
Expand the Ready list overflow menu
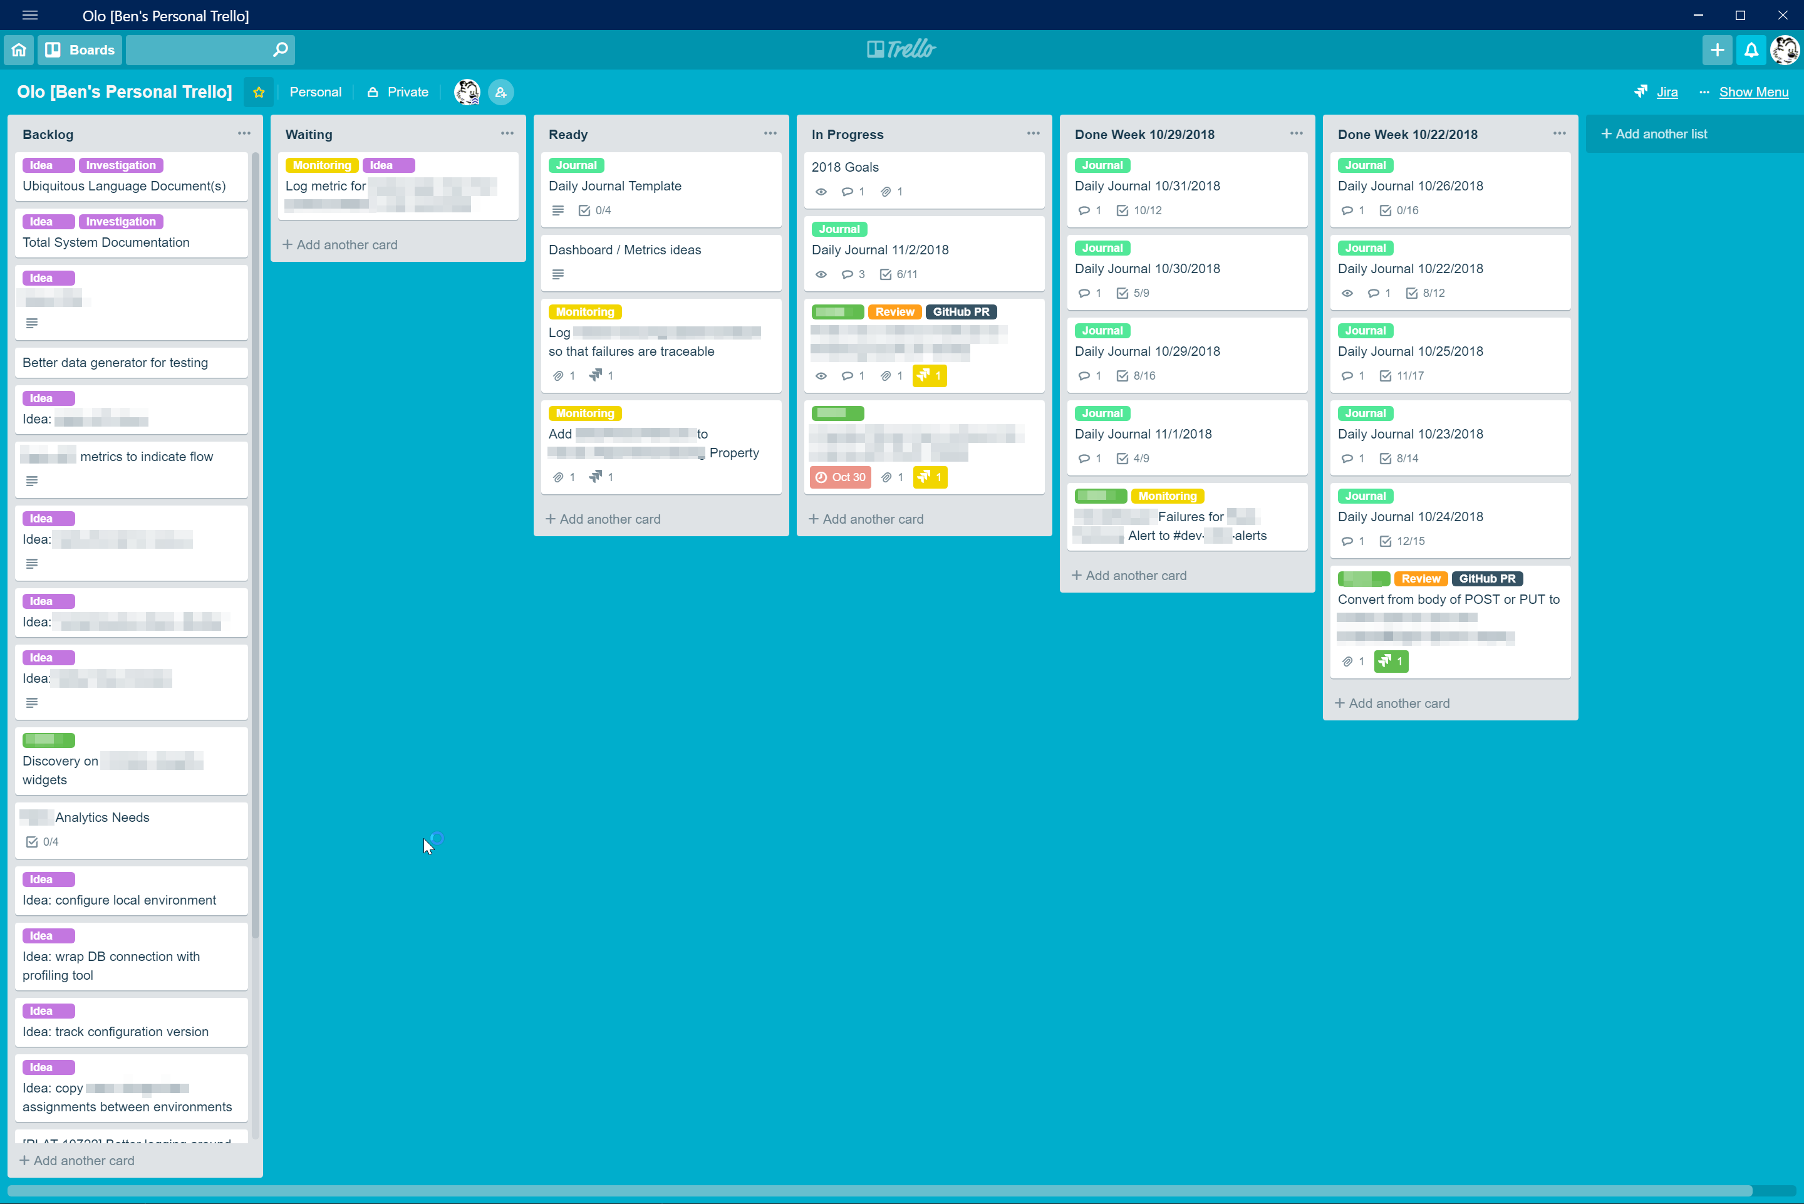pyautogui.click(x=770, y=133)
